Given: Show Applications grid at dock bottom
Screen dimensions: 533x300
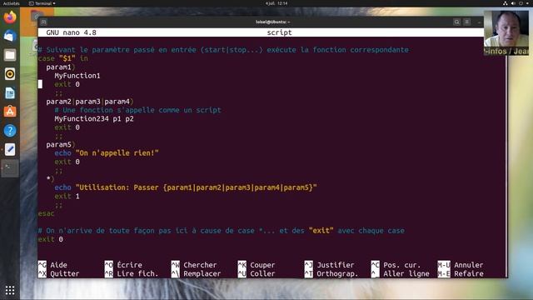Looking at the screenshot, I should click(x=10, y=290).
